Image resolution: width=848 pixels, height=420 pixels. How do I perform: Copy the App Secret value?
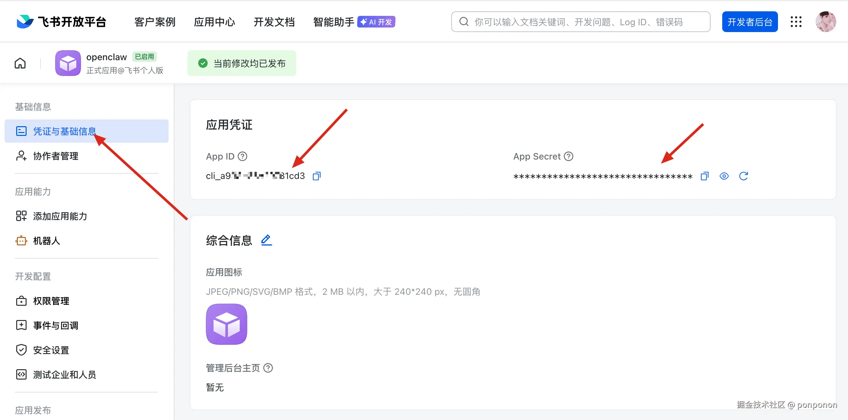(704, 176)
